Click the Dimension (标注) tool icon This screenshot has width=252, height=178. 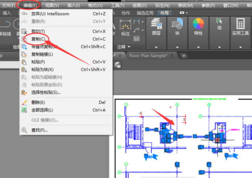coord(125,25)
